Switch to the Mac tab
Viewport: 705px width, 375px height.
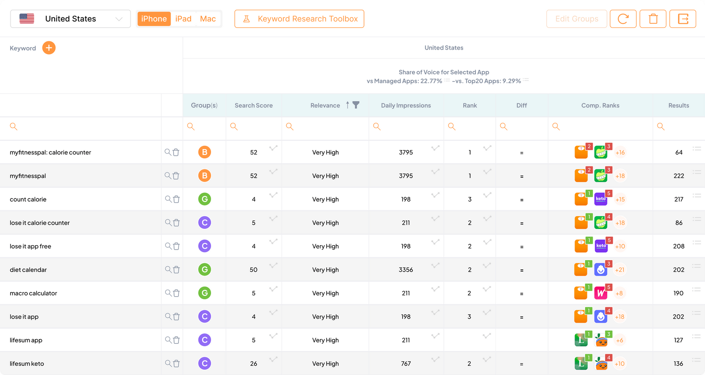[208, 19]
